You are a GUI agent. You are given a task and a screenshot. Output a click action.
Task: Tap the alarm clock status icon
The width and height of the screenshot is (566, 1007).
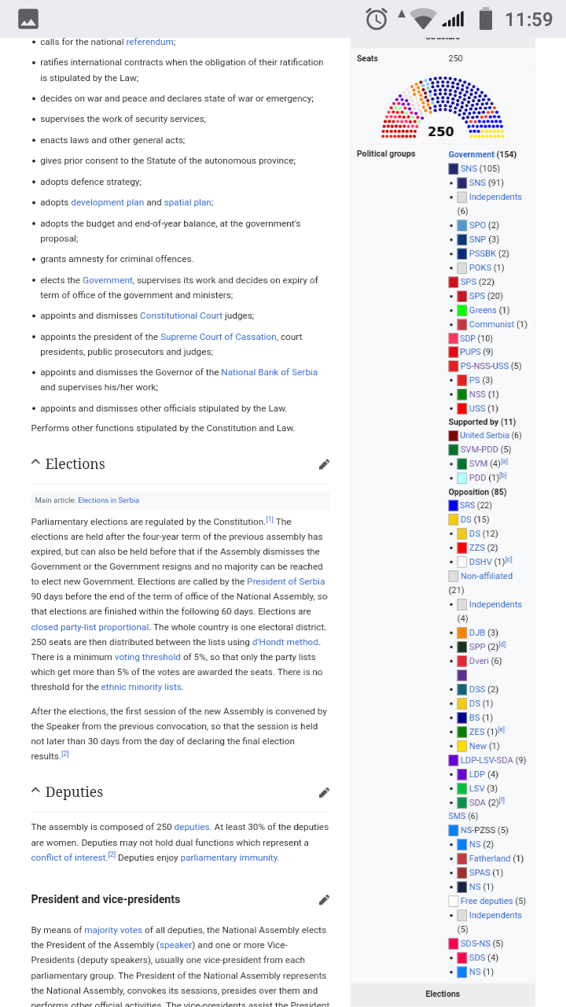coord(377,19)
